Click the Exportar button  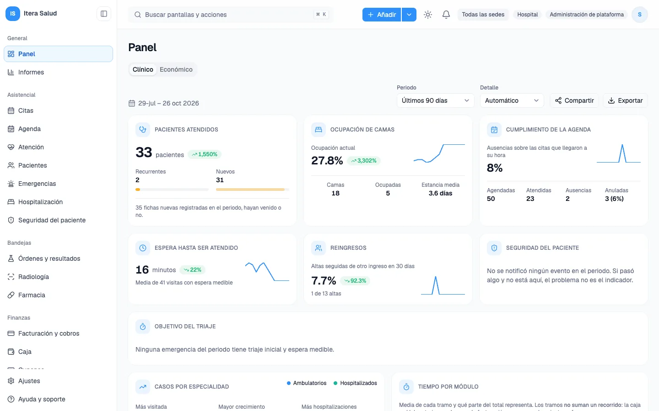click(x=625, y=100)
